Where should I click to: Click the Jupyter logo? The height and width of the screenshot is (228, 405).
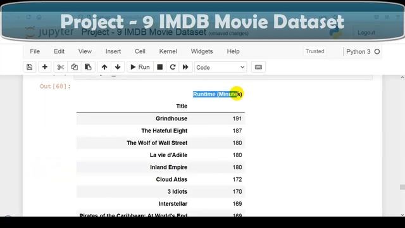pos(49,32)
